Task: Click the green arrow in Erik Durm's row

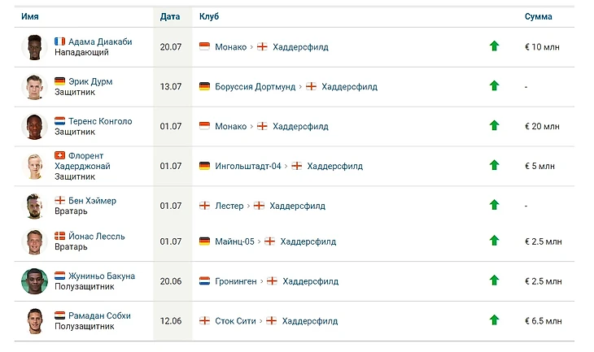Action: tap(494, 86)
